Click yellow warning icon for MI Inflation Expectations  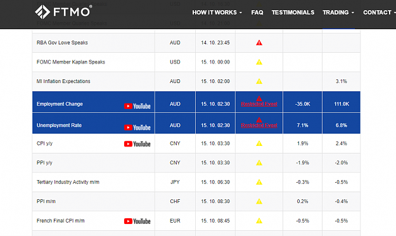click(259, 81)
